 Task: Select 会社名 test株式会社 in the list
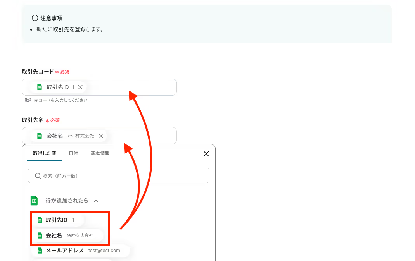click(x=67, y=235)
